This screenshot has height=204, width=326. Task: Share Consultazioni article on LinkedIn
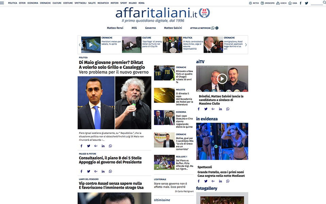coord(103,171)
